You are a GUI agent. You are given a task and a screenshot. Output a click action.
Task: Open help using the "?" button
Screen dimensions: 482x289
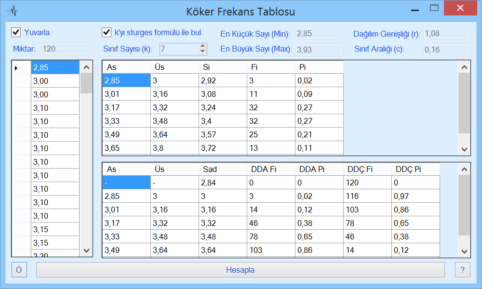tap(463, 270)
